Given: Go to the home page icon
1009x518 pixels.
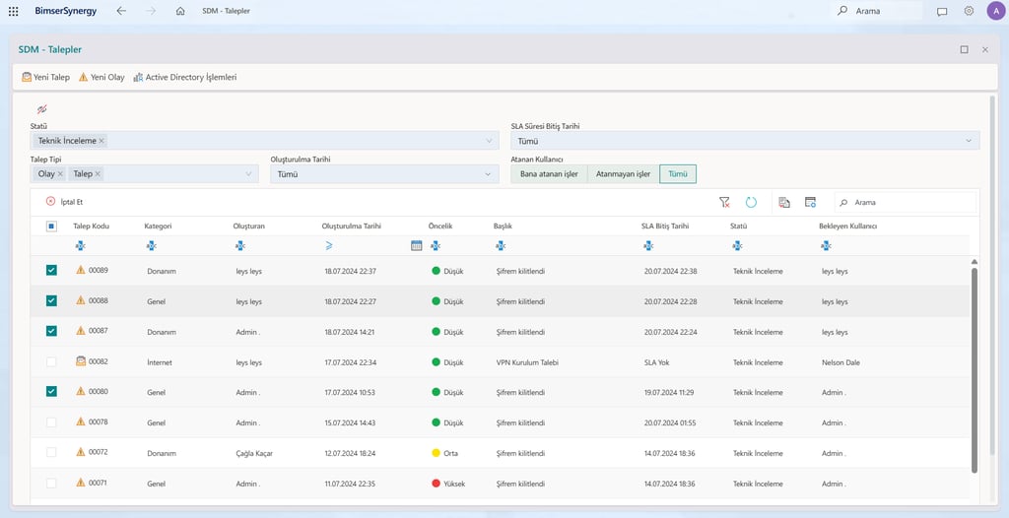Looking at the screenshot, I should click(180, 11).
